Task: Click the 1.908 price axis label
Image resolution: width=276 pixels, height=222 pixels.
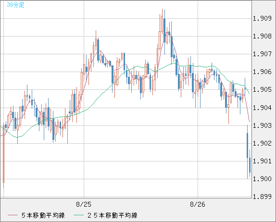Action: coord(262,36)
